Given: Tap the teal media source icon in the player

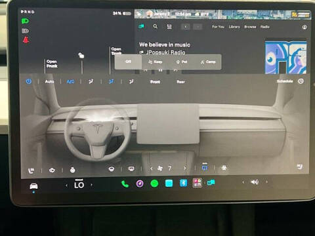Looking at the screenshot, I should click(141, 26).
